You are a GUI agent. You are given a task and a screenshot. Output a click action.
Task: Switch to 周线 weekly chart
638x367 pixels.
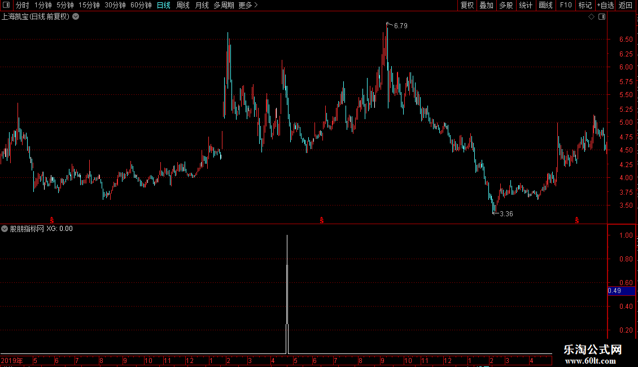183,5
